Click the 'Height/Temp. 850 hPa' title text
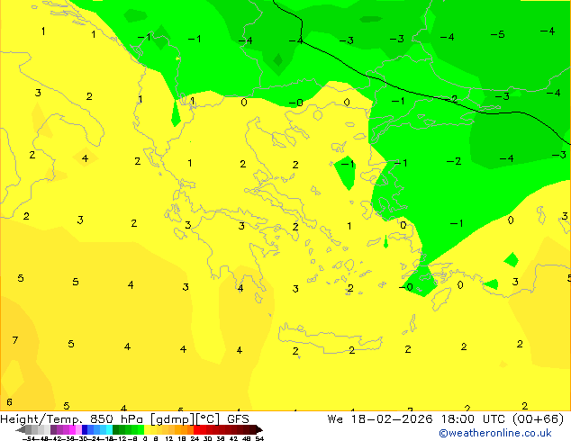This screenshot has height=441, width=571. pos(71,419)
